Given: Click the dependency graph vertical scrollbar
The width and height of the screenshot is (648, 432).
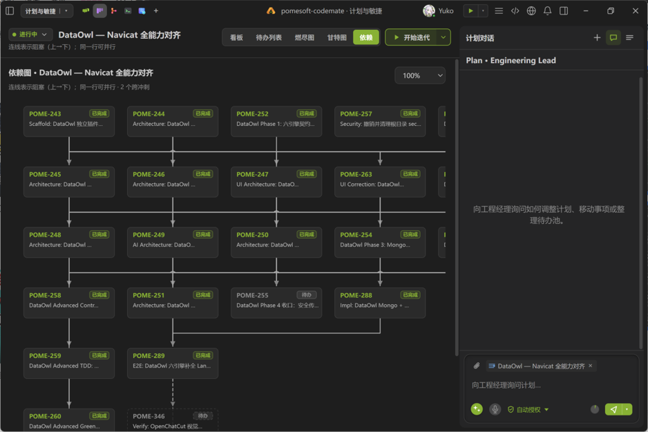Looking at the screenshot, I should point(456,208).
